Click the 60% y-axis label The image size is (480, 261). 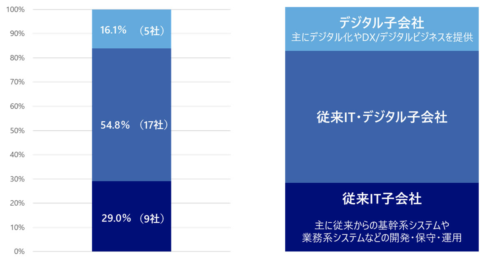18,107
